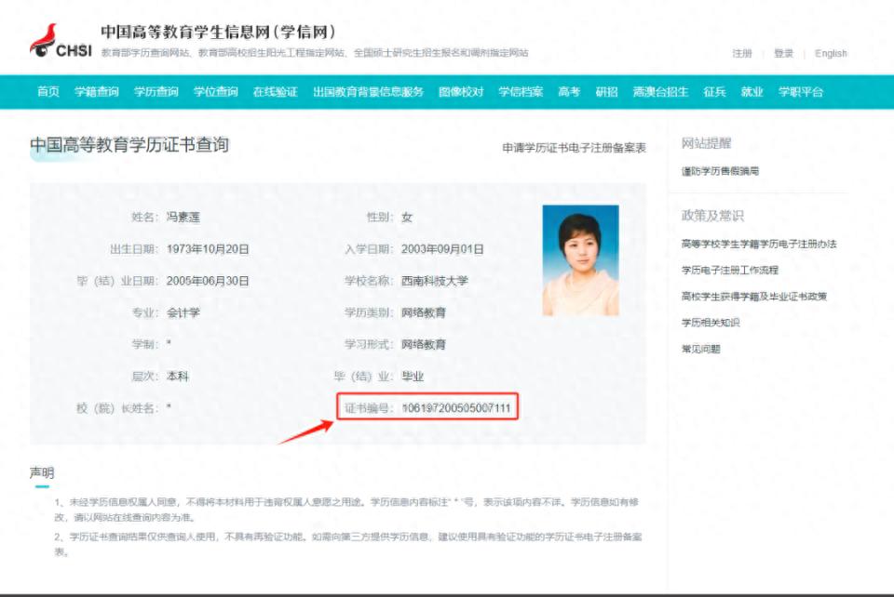The width and height of the screenshot is (894, 597).
Task: Go to 学位查询 in top navigation
Action: click(215, 92)
